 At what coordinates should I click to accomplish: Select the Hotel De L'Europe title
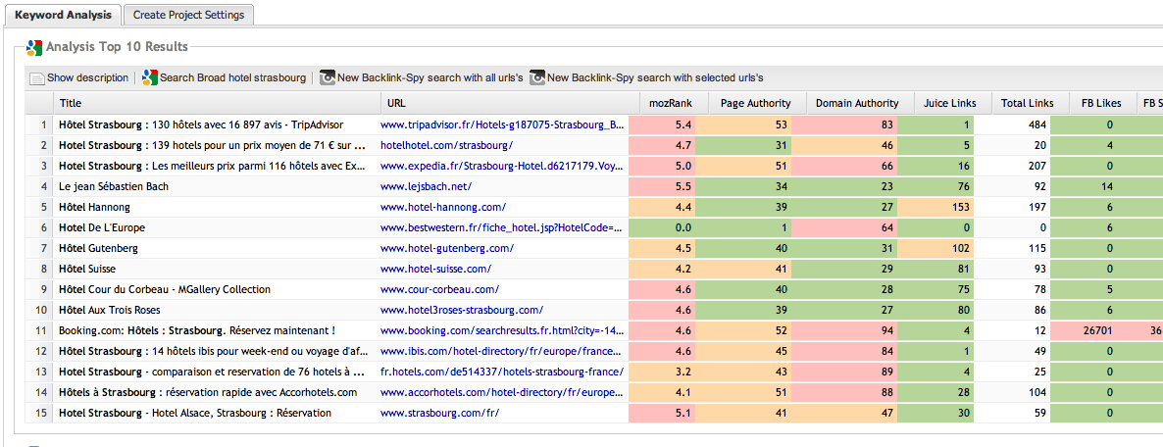point(102,227)
